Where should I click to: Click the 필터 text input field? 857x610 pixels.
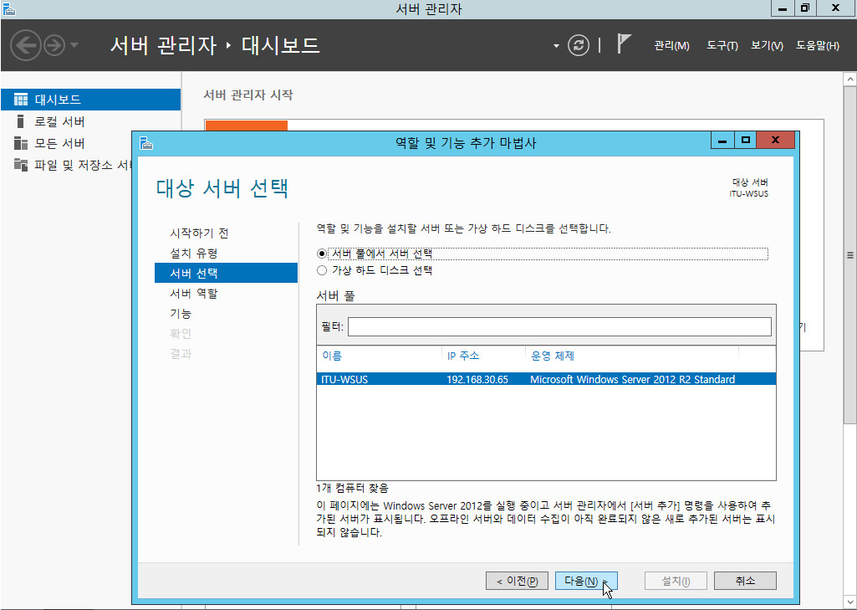coord(559,326)
